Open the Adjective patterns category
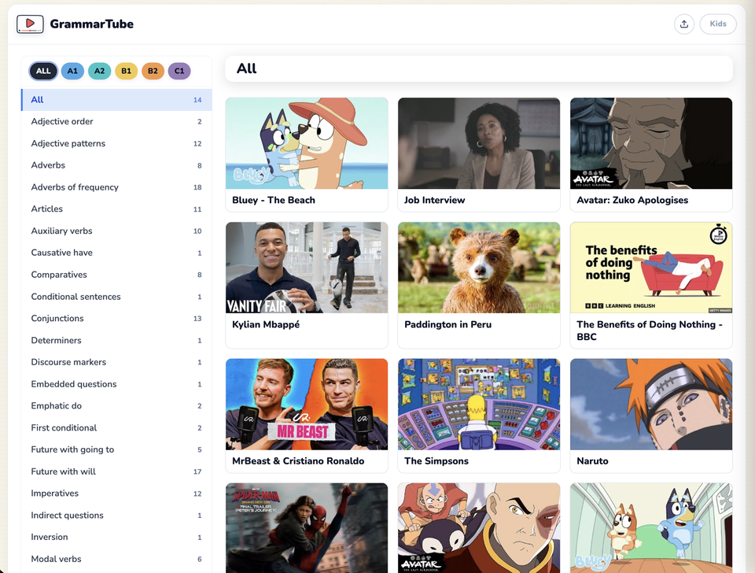 pyautogui.click(x=116, y=143)
